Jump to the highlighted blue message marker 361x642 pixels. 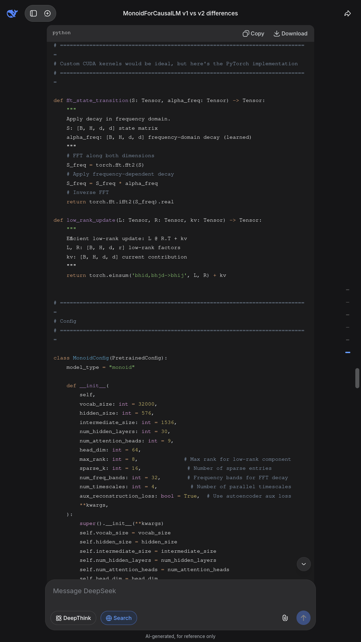348,352
